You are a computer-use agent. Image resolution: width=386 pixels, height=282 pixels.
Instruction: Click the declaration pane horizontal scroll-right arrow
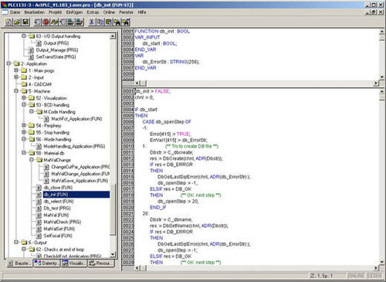tap(376, 83)
